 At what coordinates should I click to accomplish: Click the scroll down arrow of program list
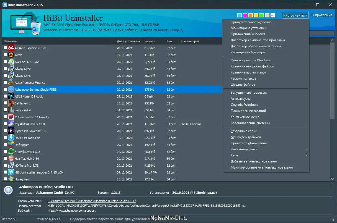pyautogui.click(x=333, y=179)
